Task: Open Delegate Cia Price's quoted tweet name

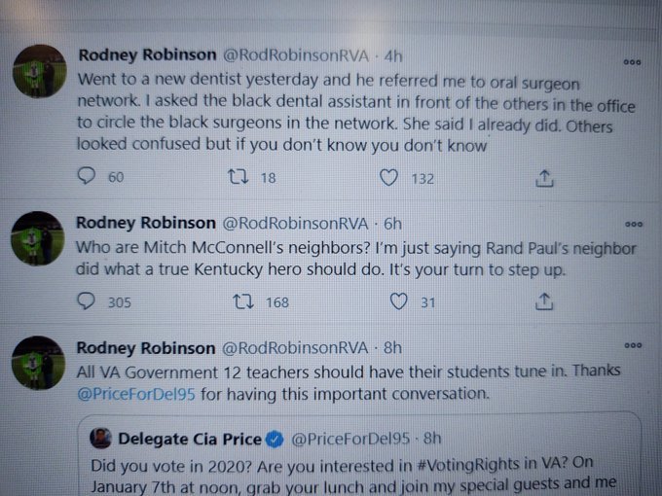Action: [190, 439]
